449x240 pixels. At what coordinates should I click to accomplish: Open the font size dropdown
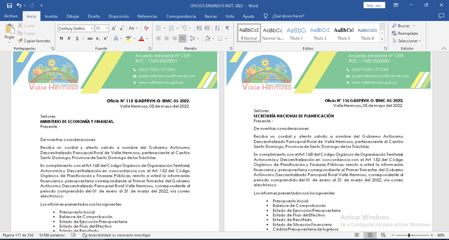pyautogui.click(x=106, y=29)
